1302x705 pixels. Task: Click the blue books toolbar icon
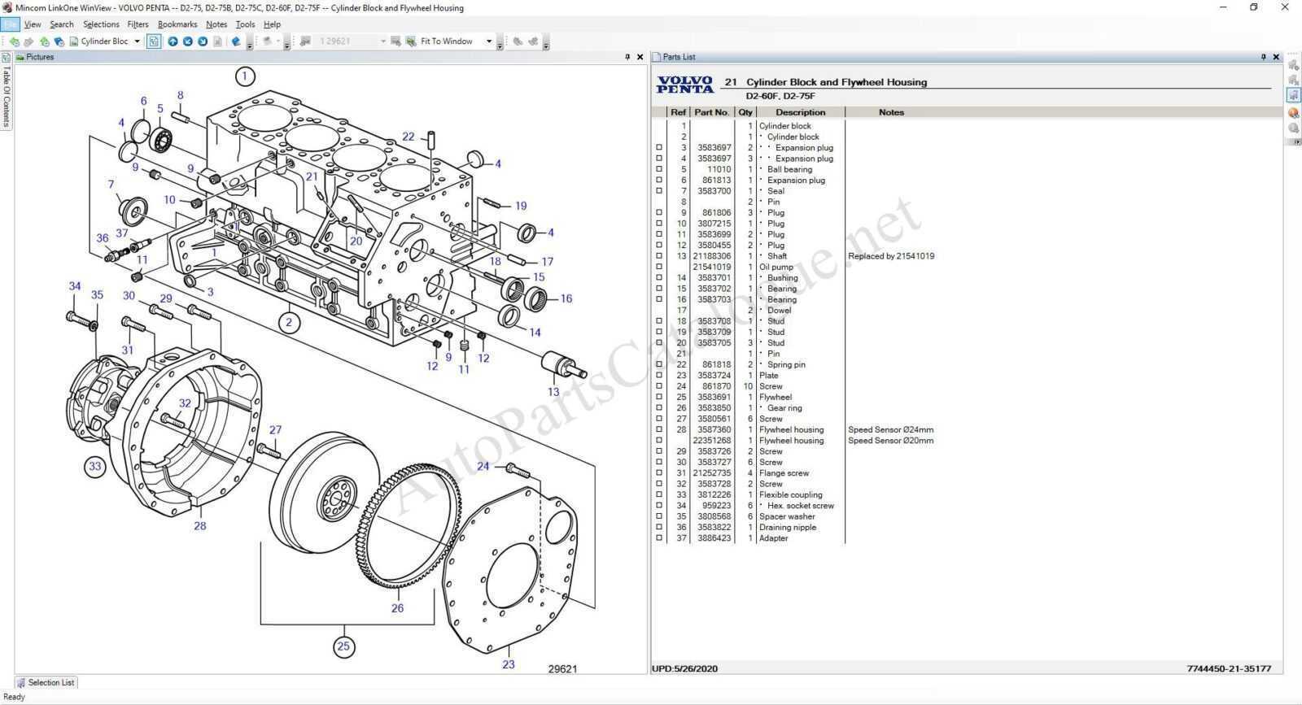59,41
